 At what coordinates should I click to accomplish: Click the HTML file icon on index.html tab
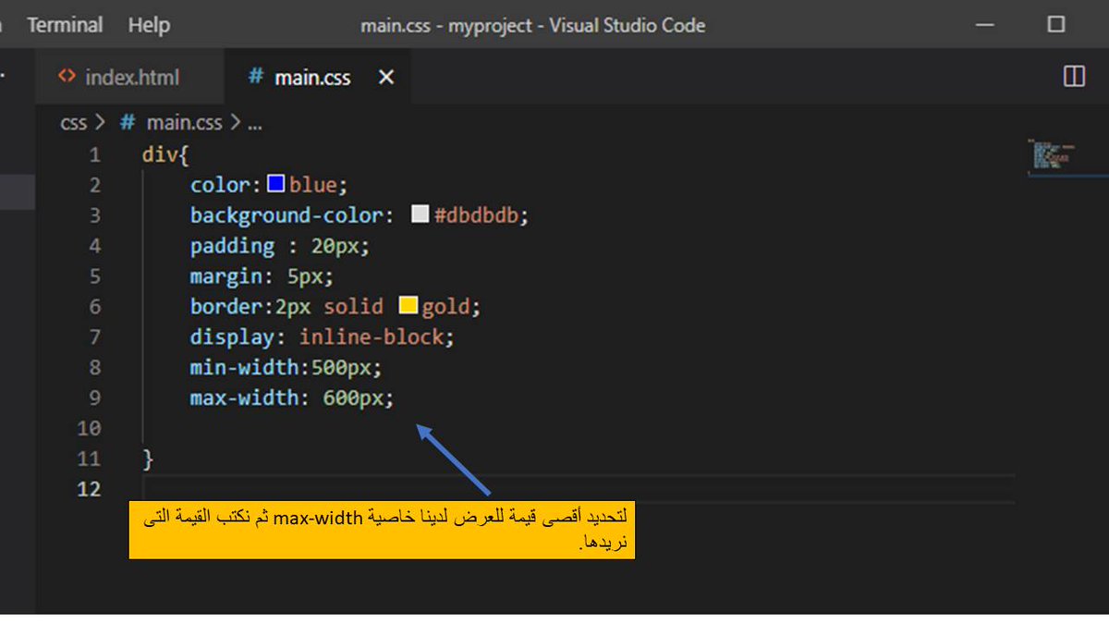(67, 77)
